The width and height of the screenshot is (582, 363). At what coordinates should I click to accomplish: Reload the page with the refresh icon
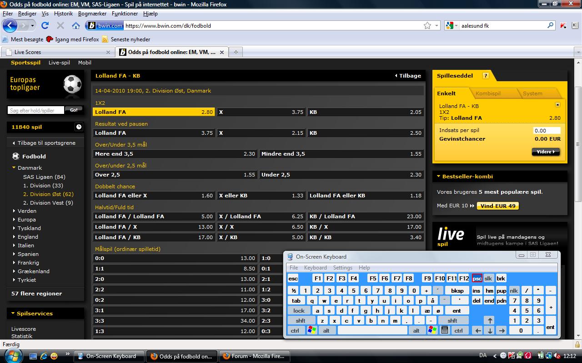(45, 25)
